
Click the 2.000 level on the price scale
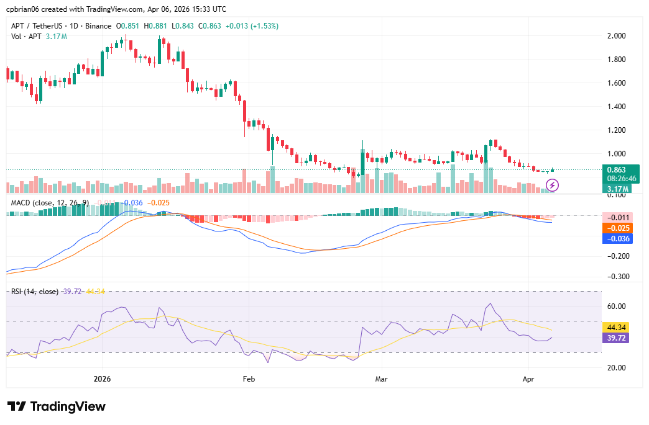click(x=618, y=36)
